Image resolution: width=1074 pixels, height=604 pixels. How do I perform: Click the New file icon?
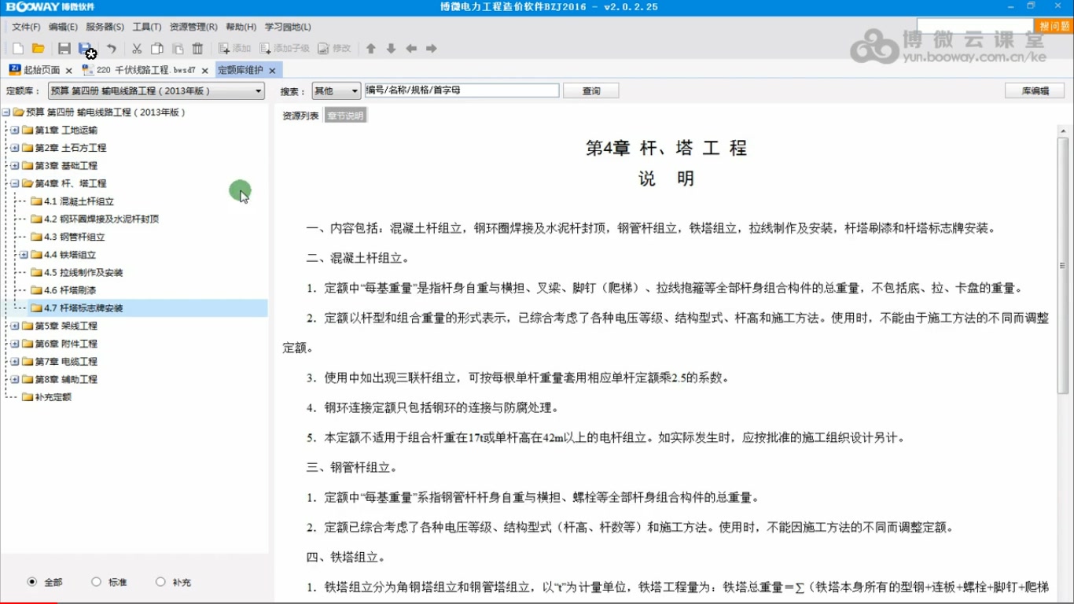18,49
